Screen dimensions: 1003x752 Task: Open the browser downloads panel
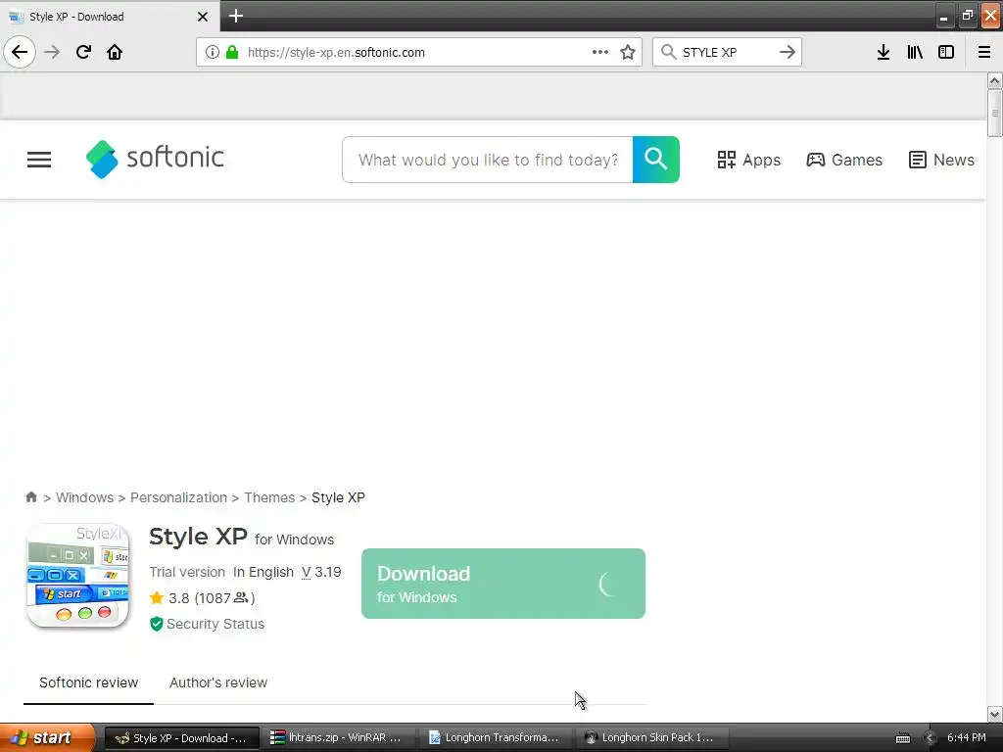[884, 52]
